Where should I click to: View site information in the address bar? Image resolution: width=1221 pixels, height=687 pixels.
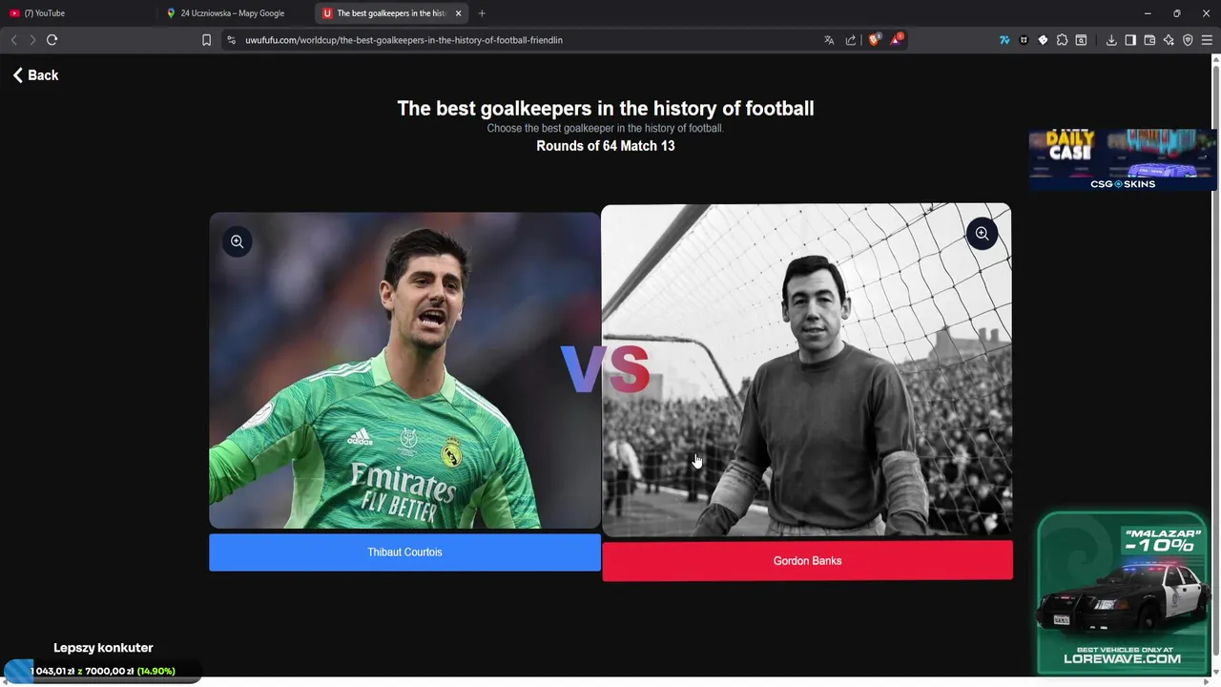pyautogui.click(x=230, y=40)
